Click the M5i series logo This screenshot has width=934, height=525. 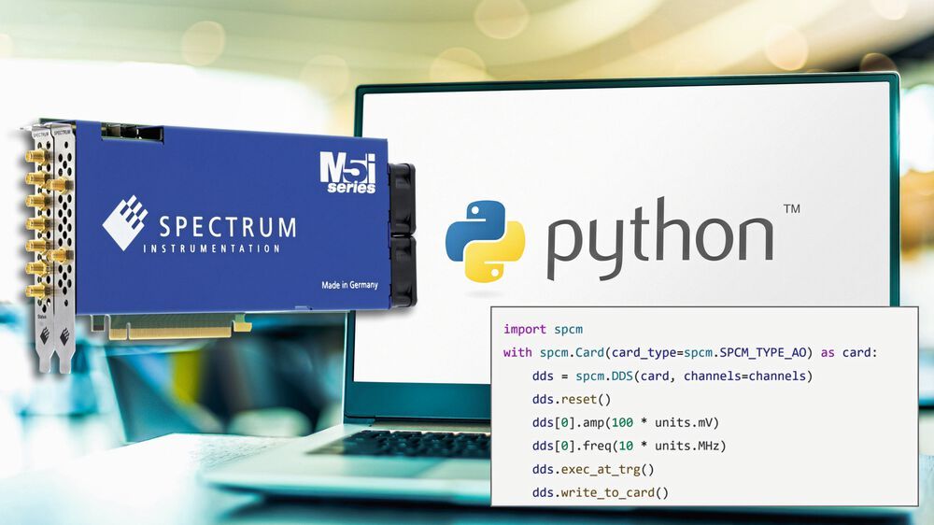tap(347, 172)
